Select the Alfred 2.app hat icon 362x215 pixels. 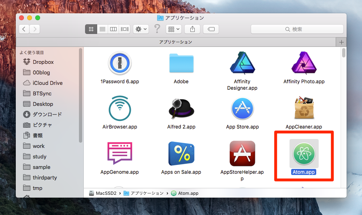tap(181, 108)
